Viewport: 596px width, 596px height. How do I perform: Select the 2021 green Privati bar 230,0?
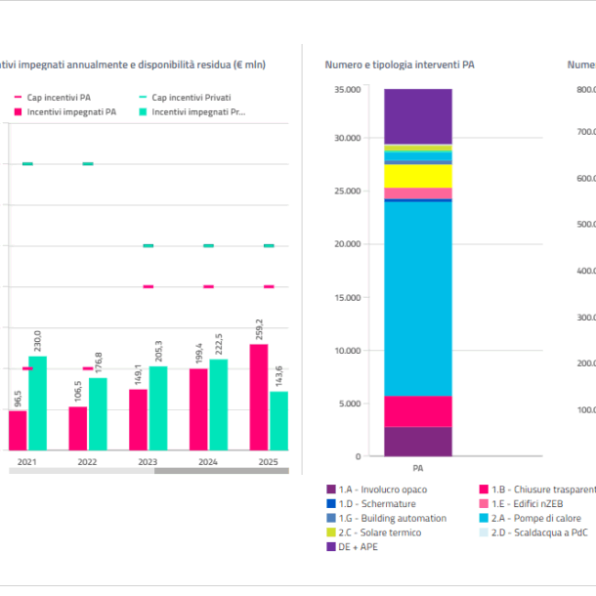pos(38,404)
